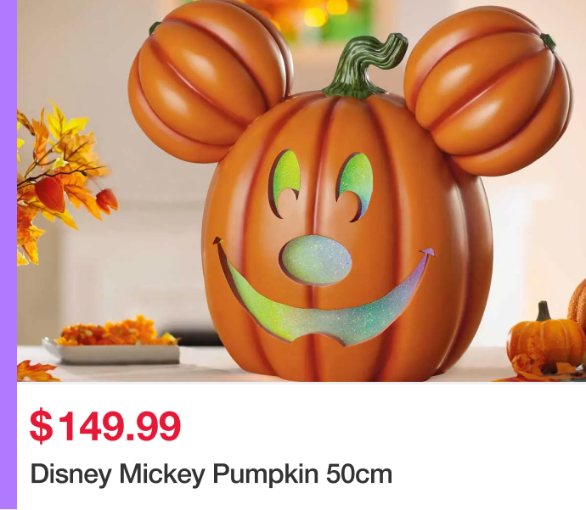Click the word "Mickey" in title
This screenshot has width=586, height=510.
162,474
